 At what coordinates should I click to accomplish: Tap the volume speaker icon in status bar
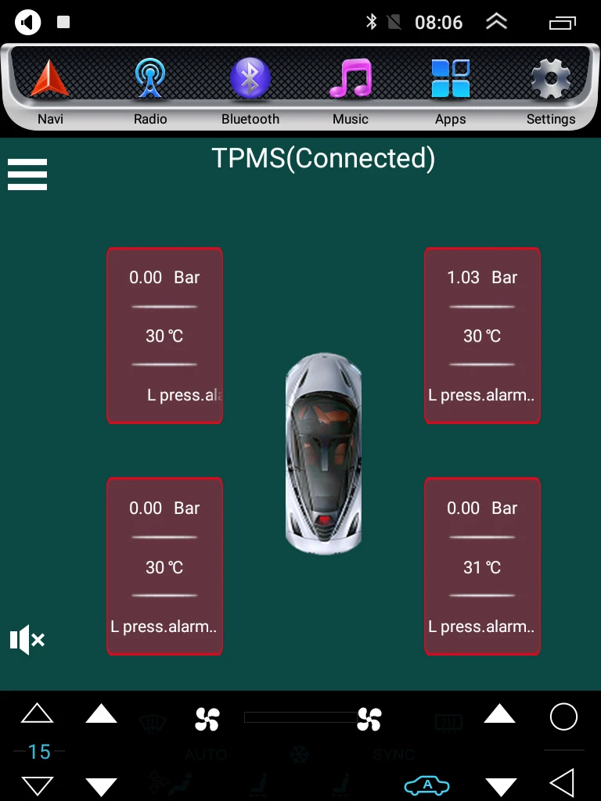click(27, 22)
